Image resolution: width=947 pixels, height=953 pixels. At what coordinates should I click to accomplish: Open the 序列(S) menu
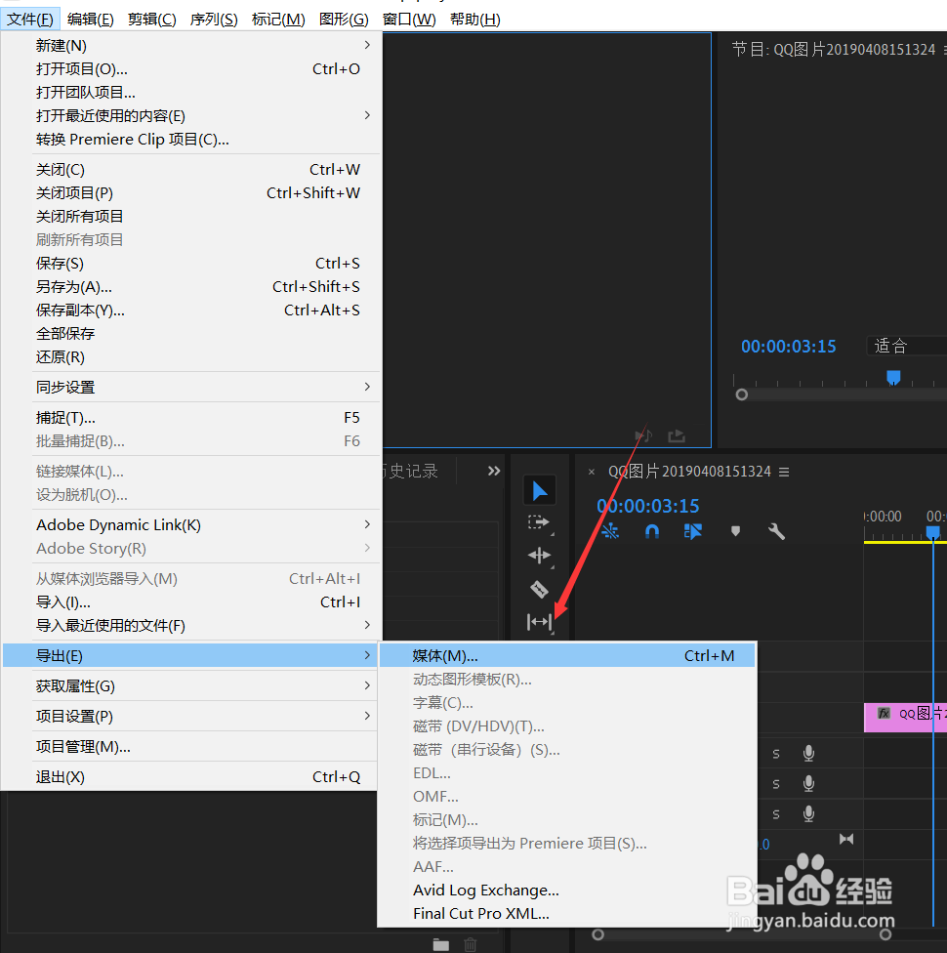coord(214,20)
